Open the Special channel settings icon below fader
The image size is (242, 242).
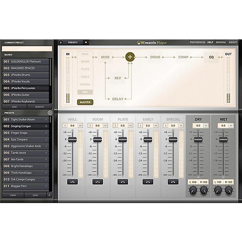[173, 182]
